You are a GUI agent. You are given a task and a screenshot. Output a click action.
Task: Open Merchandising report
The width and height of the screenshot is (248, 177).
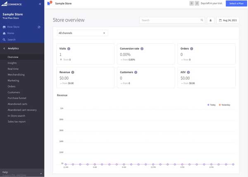click(16, 75)
